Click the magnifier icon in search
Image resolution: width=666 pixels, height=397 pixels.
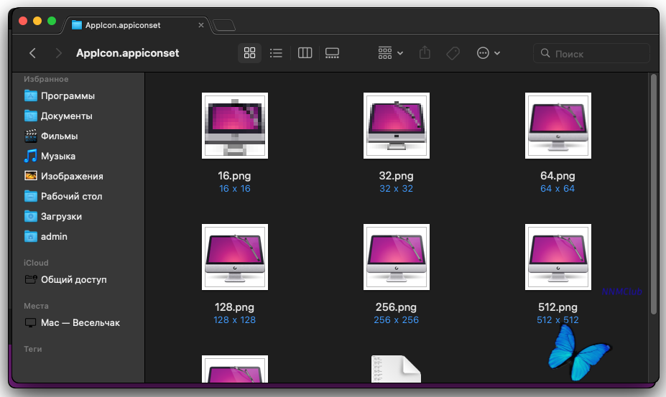pyautogui.click(x=545, y=53)
